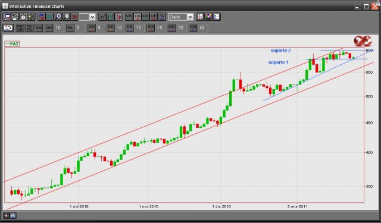Click the first LOG scale button
The image size is (381, 223).
(x=129, y=17)
